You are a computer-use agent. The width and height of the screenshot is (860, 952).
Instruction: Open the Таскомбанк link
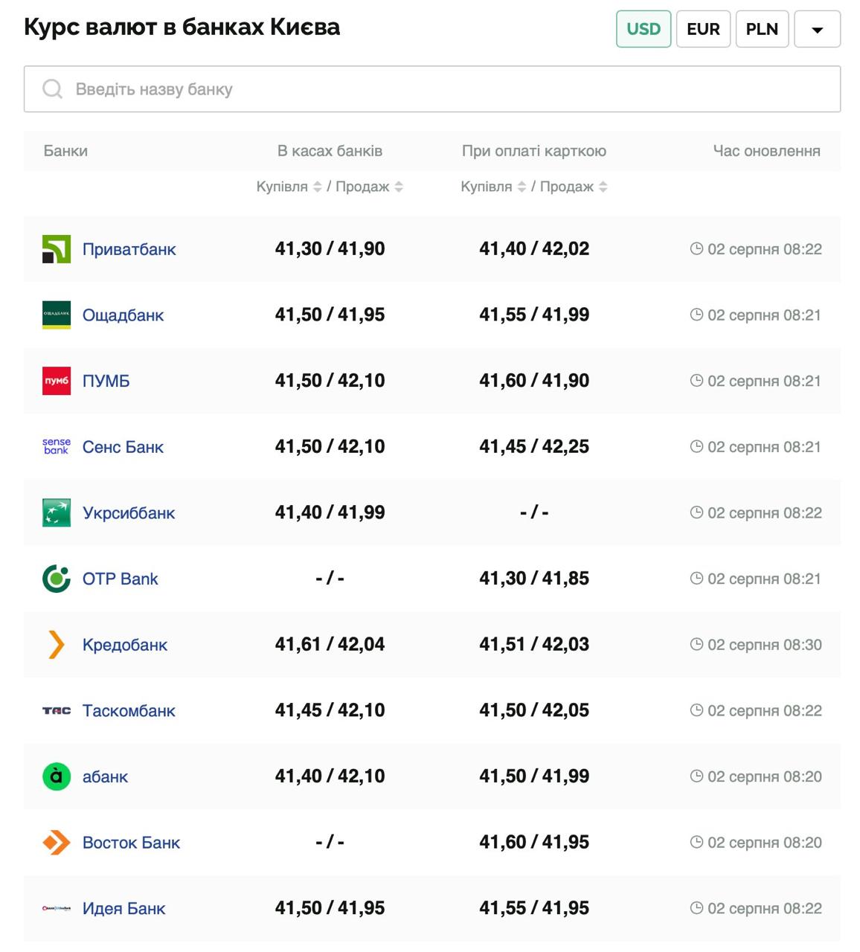pos(129,711)
